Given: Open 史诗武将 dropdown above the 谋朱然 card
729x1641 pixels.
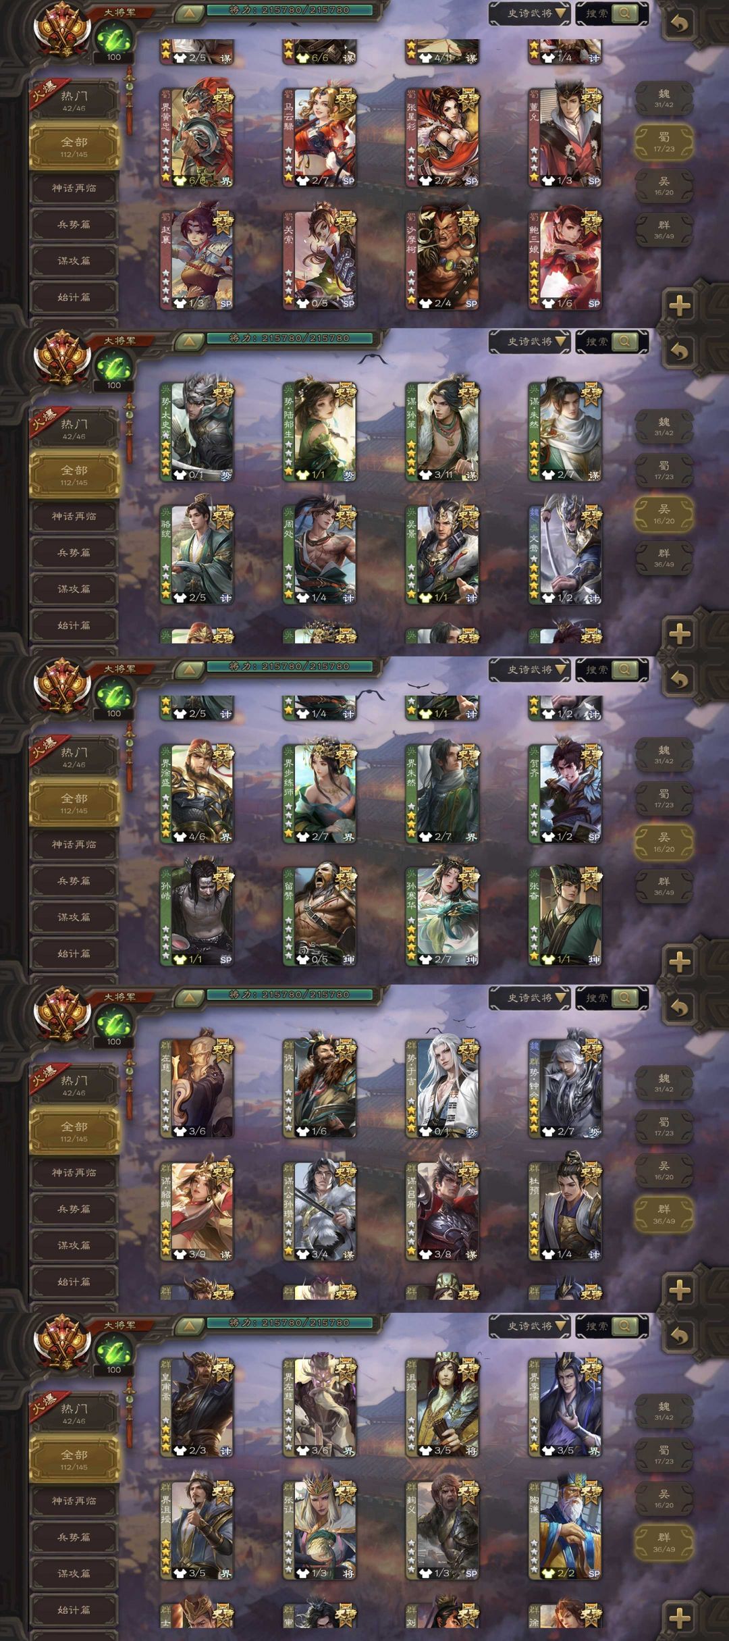Looking at the screenshot, I should pos(530,342).
